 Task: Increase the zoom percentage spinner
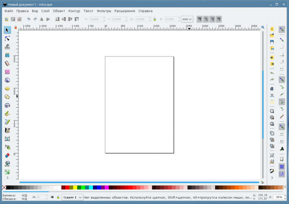click(x=285, y=196)
